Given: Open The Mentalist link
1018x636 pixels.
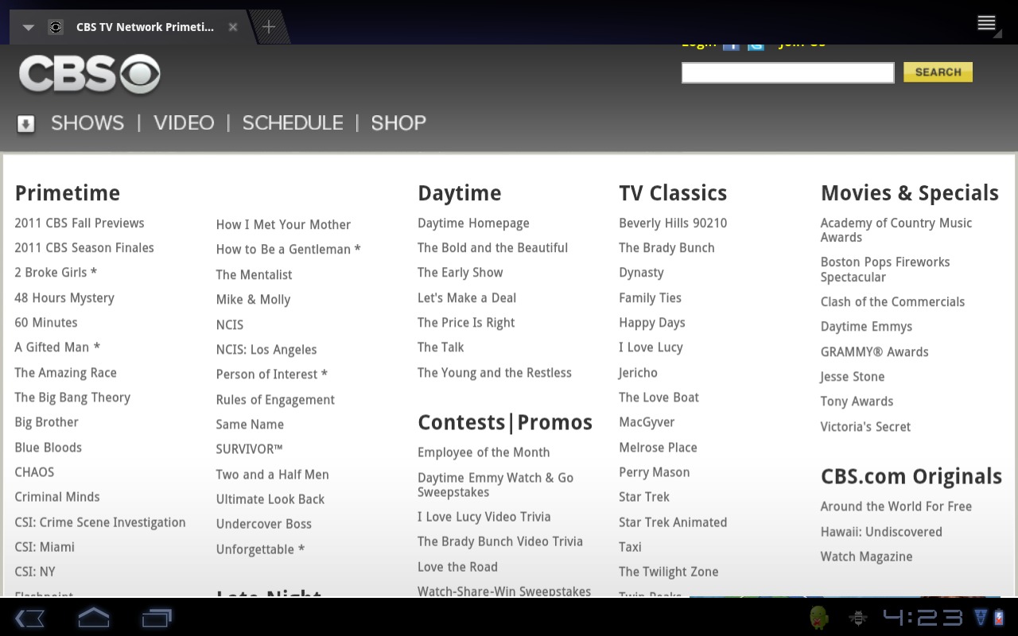Looking at the screenshot, I should (254, 275).
